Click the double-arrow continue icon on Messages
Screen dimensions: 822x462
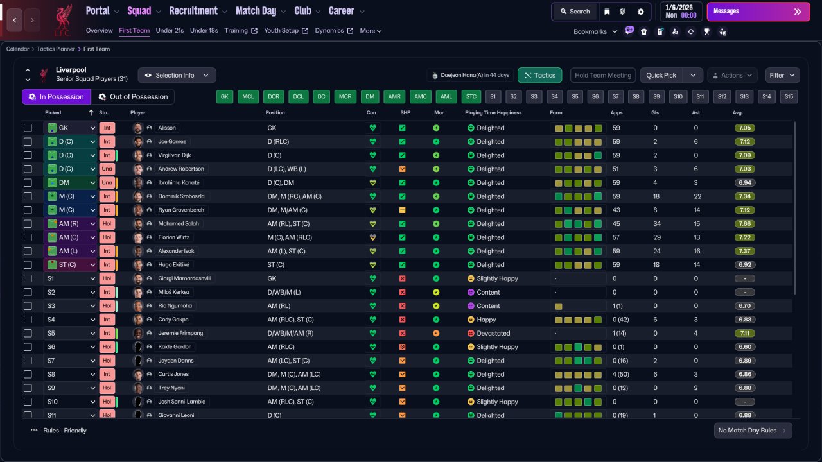point(798,12)
